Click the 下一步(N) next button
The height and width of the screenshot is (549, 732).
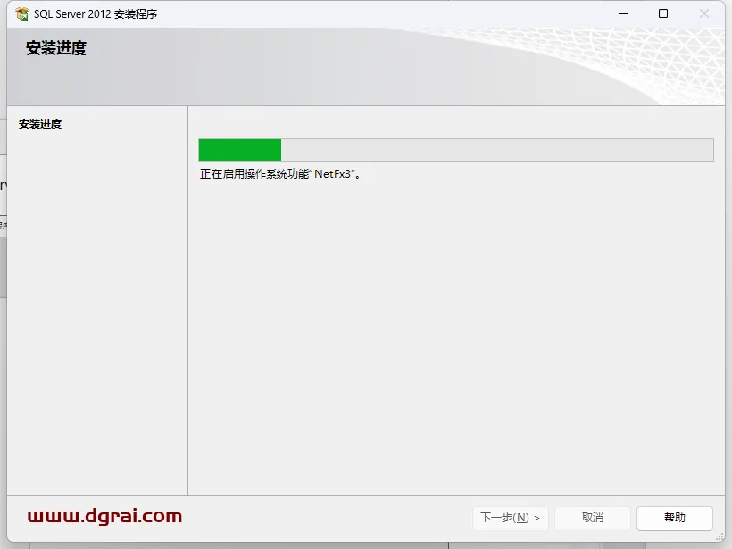point(511,518)
